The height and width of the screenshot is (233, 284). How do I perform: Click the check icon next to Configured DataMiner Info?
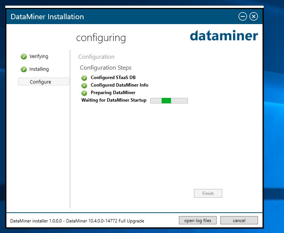click(84, 85)
